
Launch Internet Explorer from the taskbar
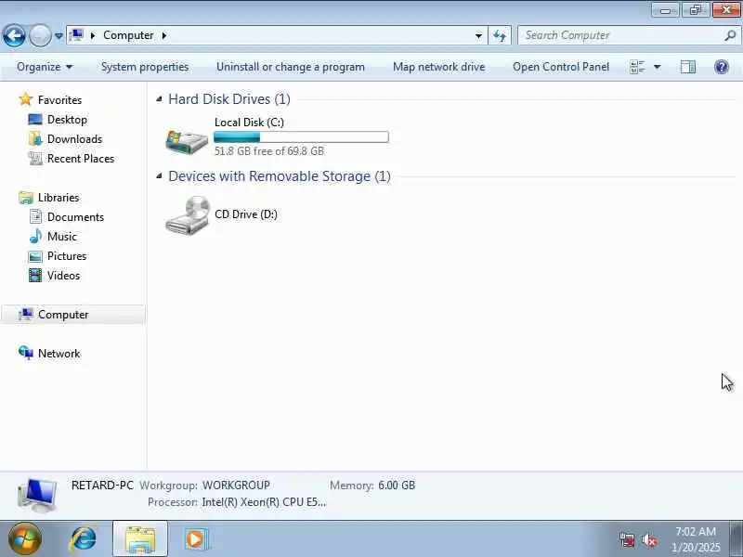(x=83, y=539)
